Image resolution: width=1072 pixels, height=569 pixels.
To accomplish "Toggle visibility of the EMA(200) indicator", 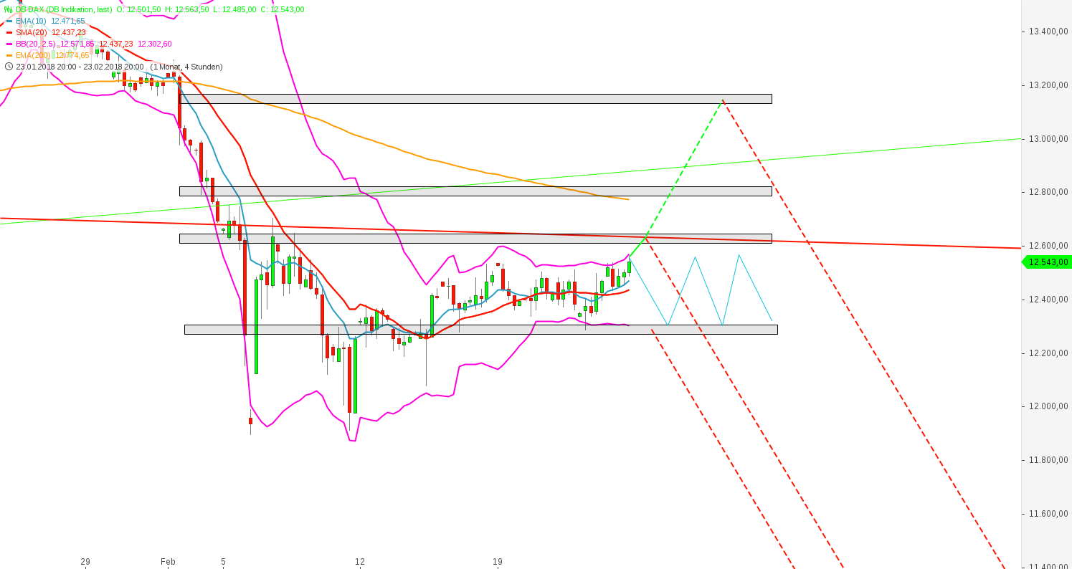I will coord(9,54).
